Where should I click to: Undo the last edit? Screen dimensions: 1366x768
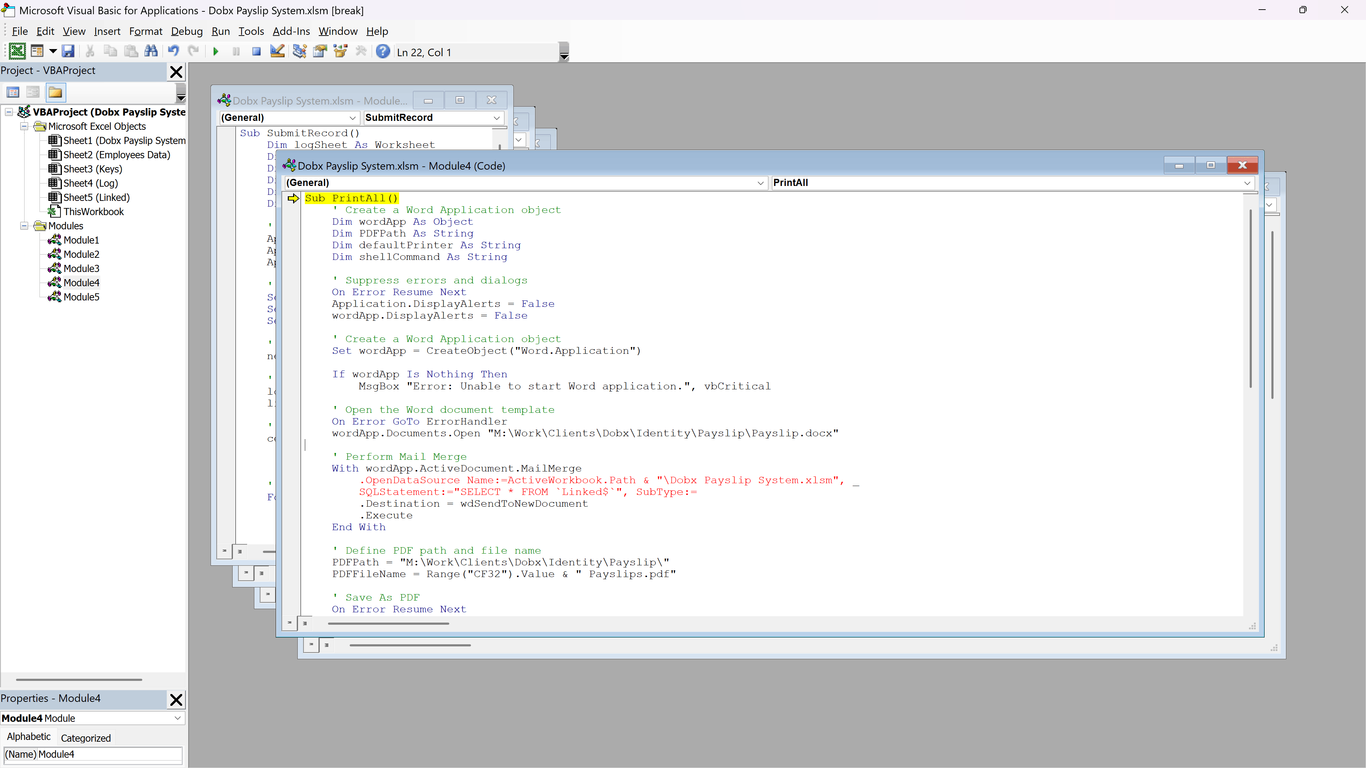(x=173, y=52)
